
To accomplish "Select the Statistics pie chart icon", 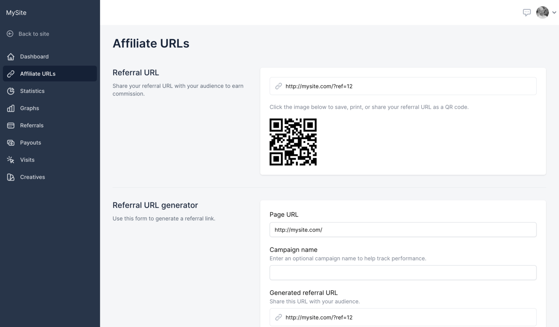I will tap(11, 91).
